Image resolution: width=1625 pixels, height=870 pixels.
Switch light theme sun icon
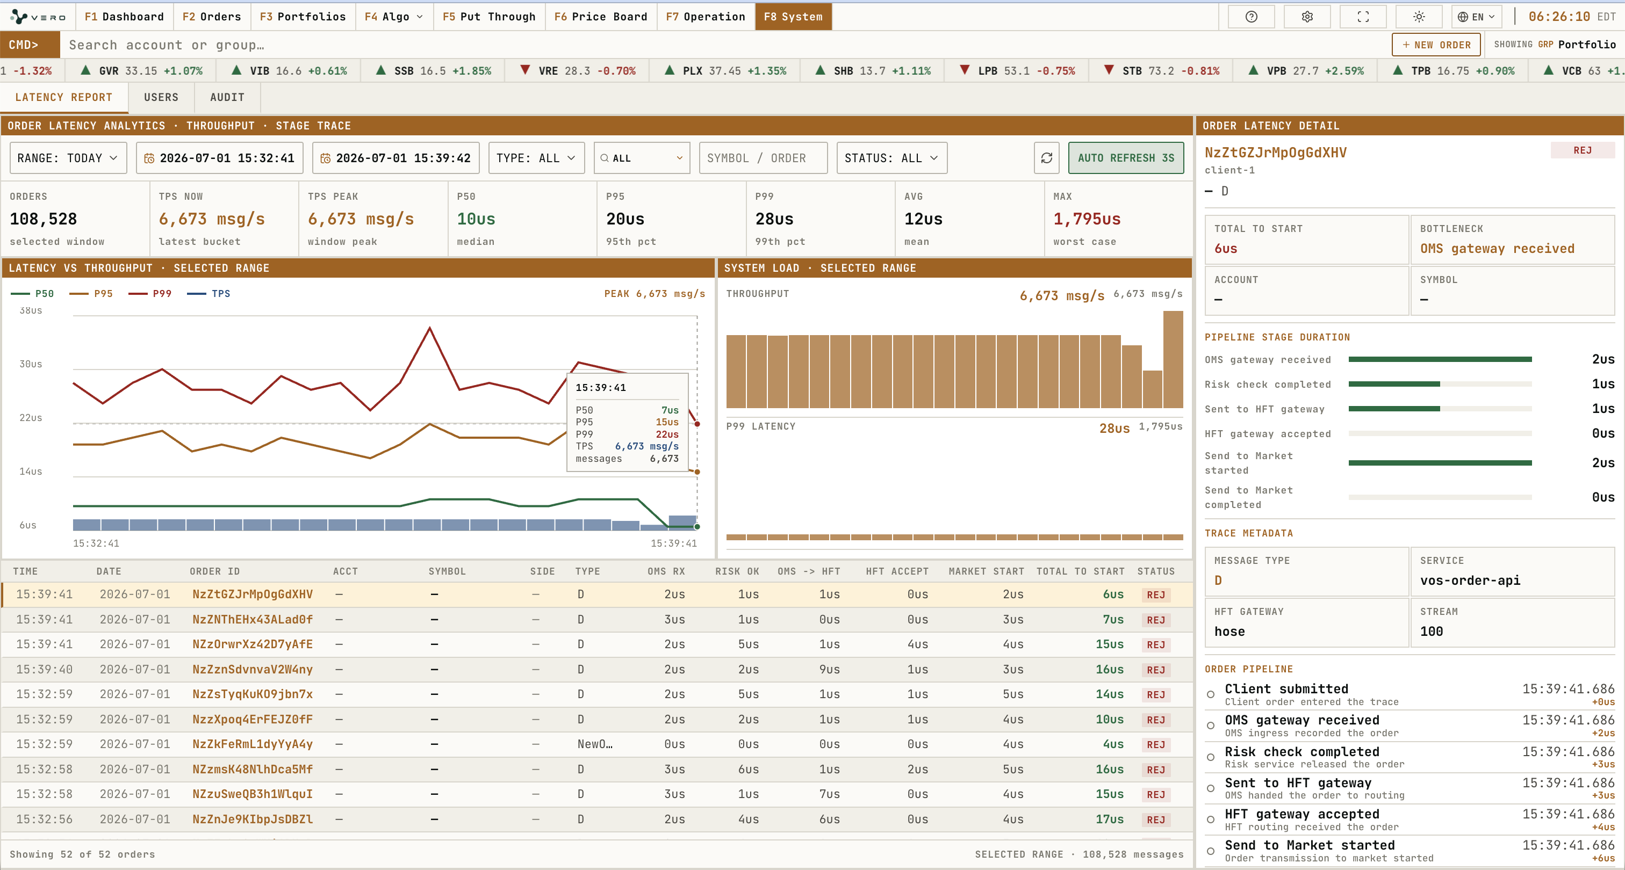click(1419, 17)
